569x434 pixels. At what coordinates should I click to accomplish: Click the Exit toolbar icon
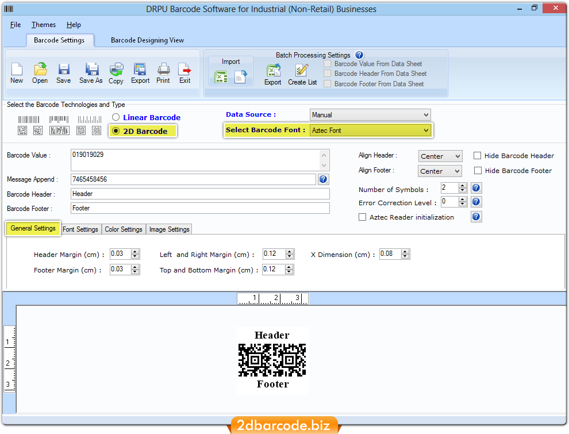[185, 73]
